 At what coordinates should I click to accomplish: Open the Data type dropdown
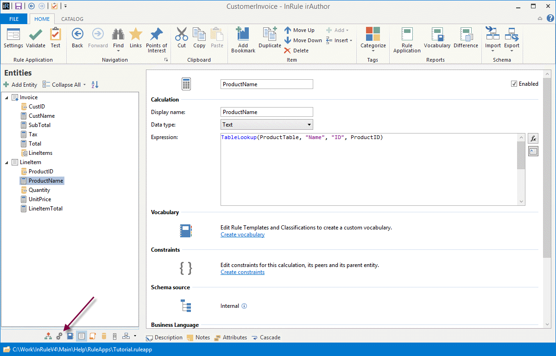[309, 125]
